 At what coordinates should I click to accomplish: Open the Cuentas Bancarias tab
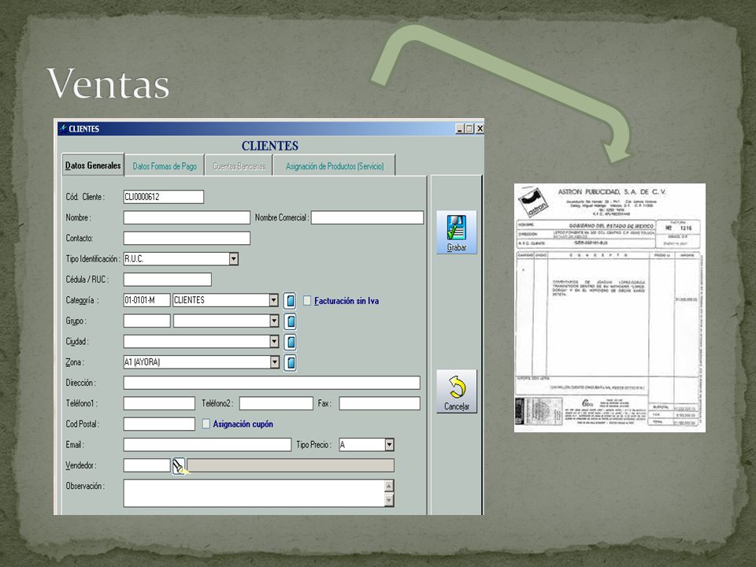click(x=239, y=166)
